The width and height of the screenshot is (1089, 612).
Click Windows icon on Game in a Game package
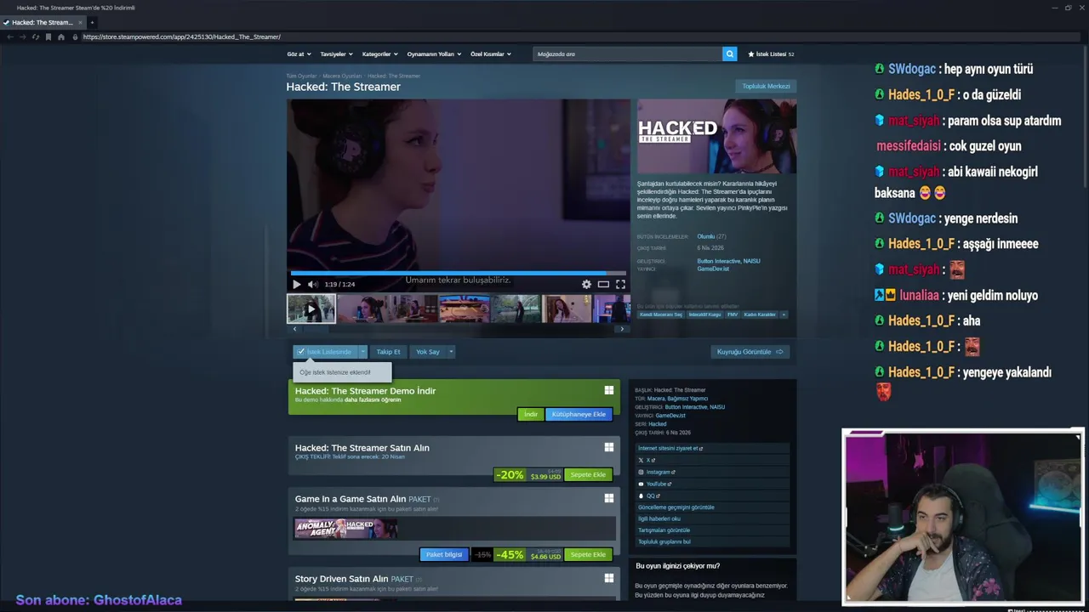pos(609,498)
